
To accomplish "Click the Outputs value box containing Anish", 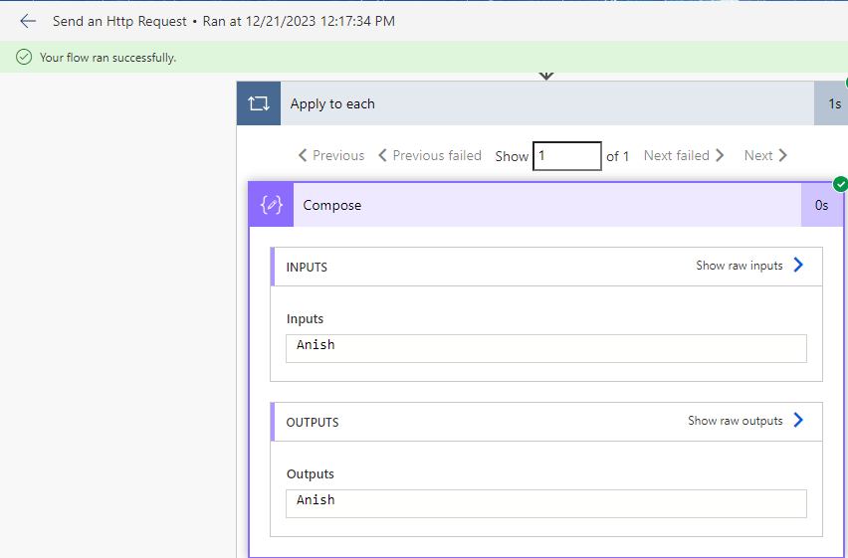I will click(x=546, y=504).
